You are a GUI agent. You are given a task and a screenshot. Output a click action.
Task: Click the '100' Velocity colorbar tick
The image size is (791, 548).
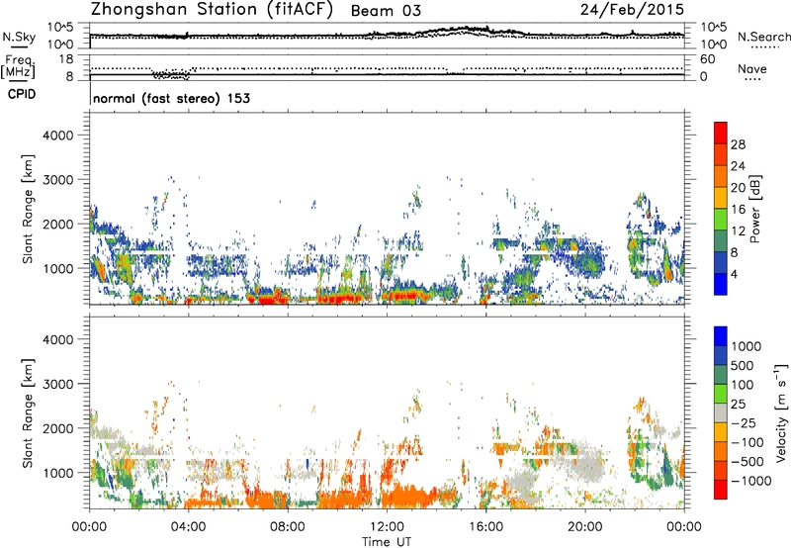pos(743,385)
